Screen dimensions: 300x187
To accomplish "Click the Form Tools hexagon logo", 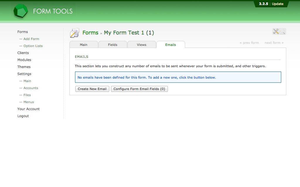I will [20, 11].
